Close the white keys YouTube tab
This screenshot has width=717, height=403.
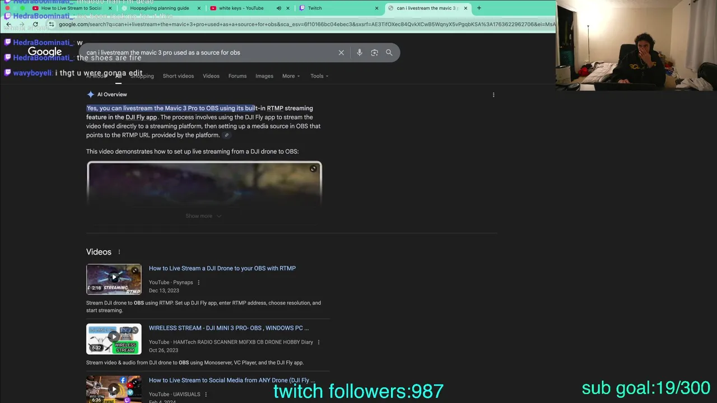pos(288,8)
